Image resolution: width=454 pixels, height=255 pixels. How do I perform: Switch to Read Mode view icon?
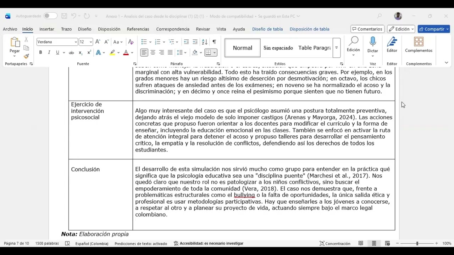[361, 243]
